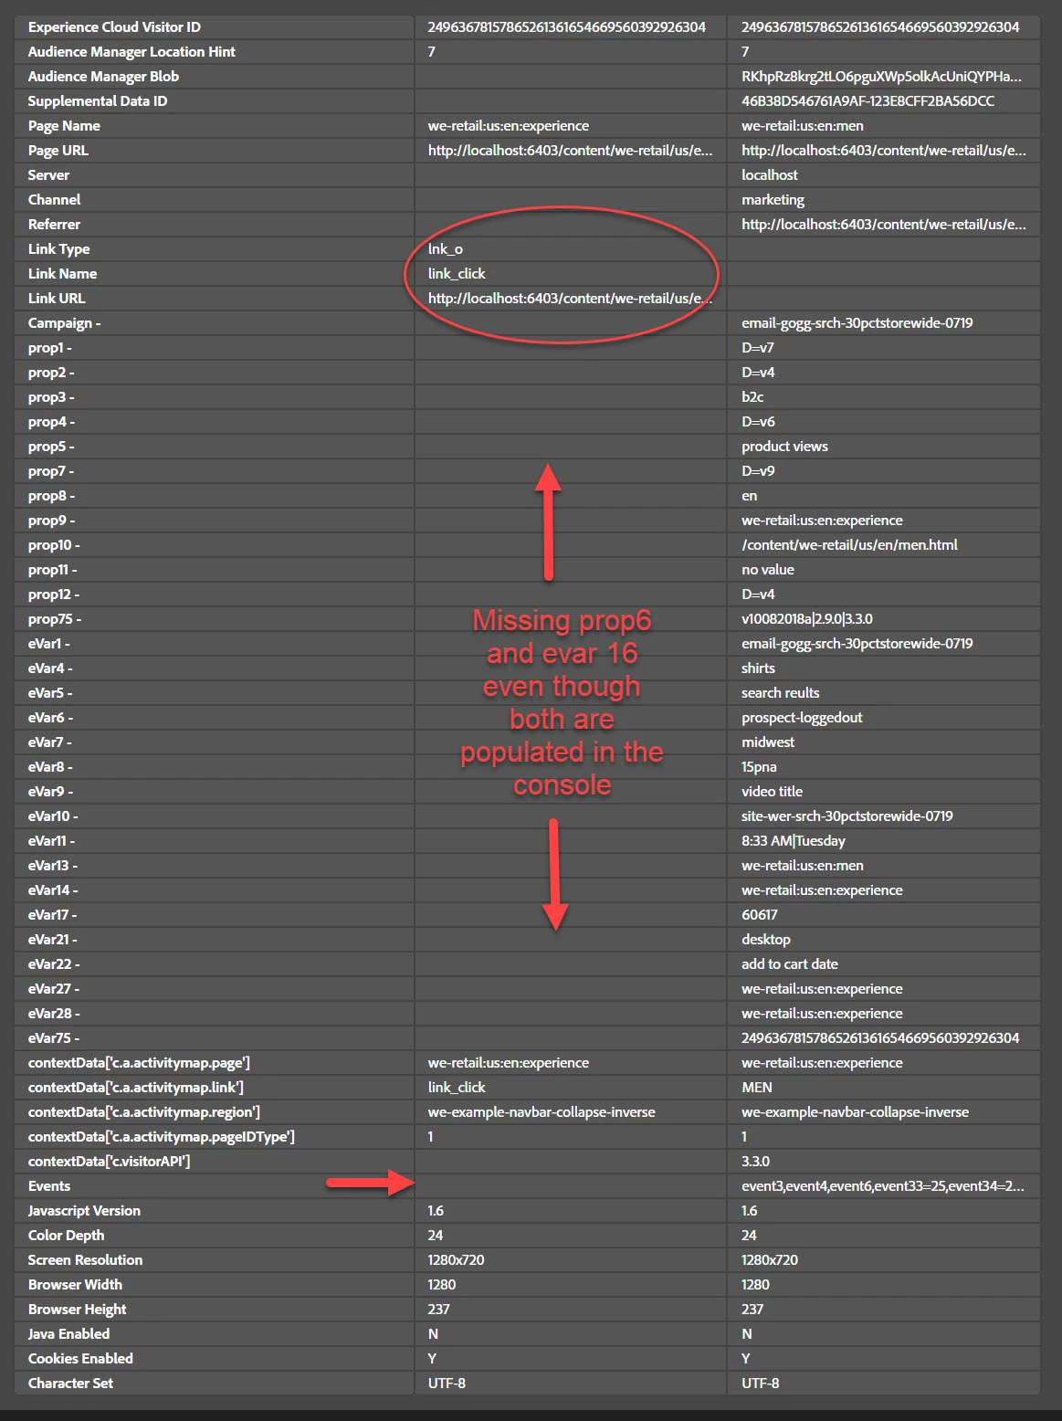Click the 'eVar13 -' row label
This screenshot has height=1421, width=1062.
pyautogui.click(x=52, y=866)
